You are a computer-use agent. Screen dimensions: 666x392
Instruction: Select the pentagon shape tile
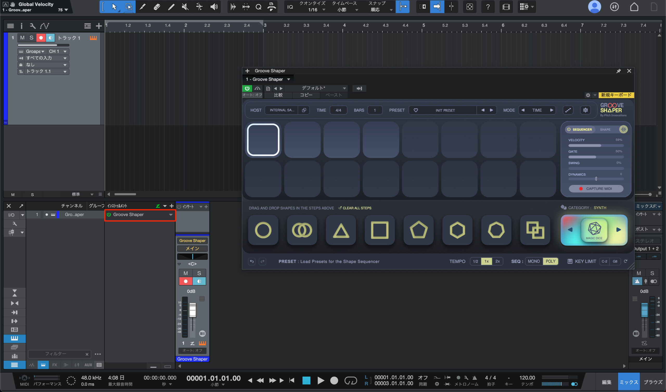click(419, 230)
